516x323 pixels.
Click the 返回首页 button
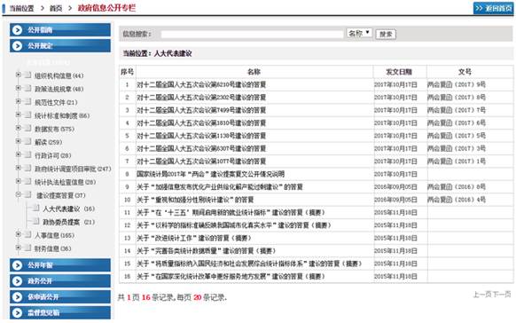pyautogui.click(x=493, y=8)
